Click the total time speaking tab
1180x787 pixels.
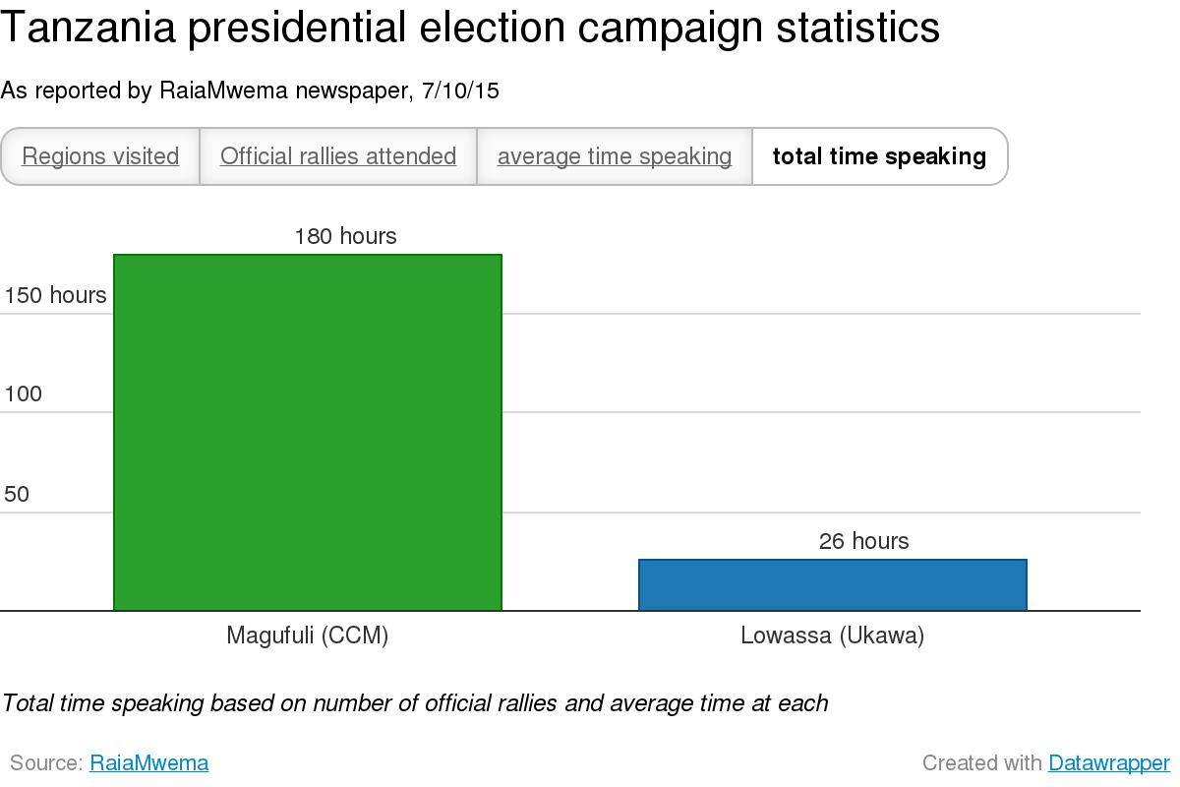879,156
